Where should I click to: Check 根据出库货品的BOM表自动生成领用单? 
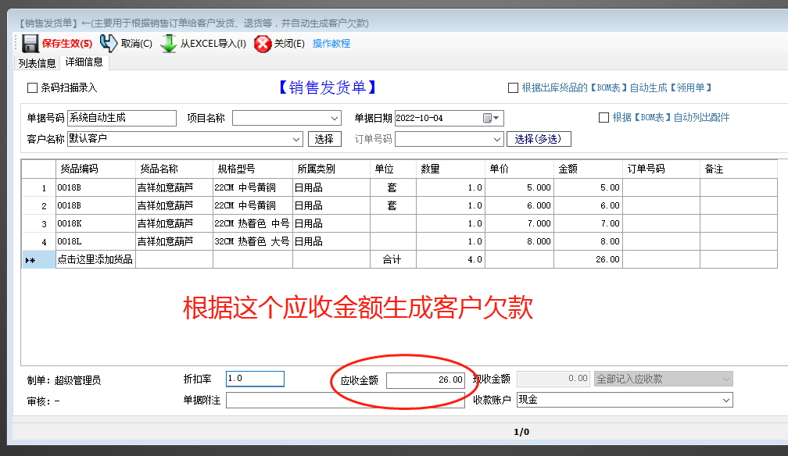[x=514, y=87]
